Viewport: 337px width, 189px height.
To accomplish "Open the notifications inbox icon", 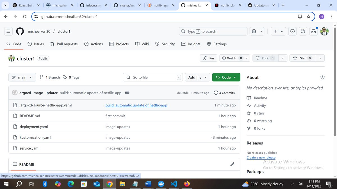I will [x=313, y=31].
